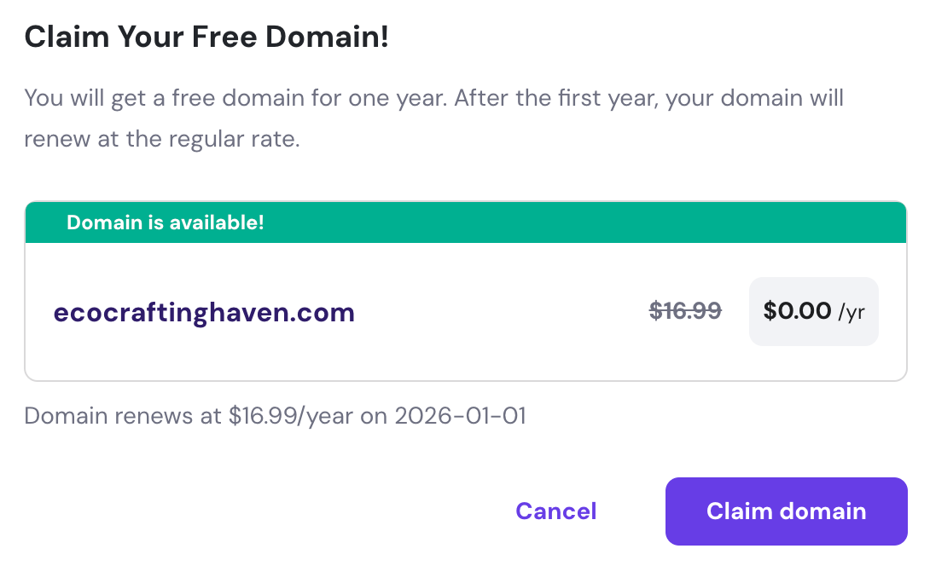Open the ecocraftinghaven.com domain link
This screenshot has width=930, height=566.
tap(204, 312)
